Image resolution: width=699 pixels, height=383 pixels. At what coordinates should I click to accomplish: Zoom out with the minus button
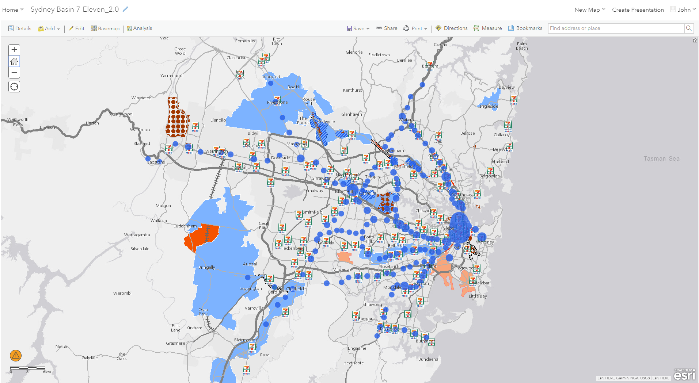(14, 73)
